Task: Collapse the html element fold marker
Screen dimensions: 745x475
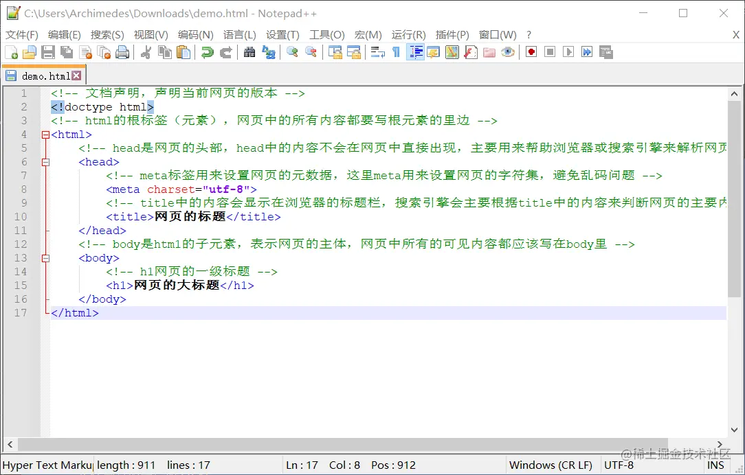Action: pos(45,135)
